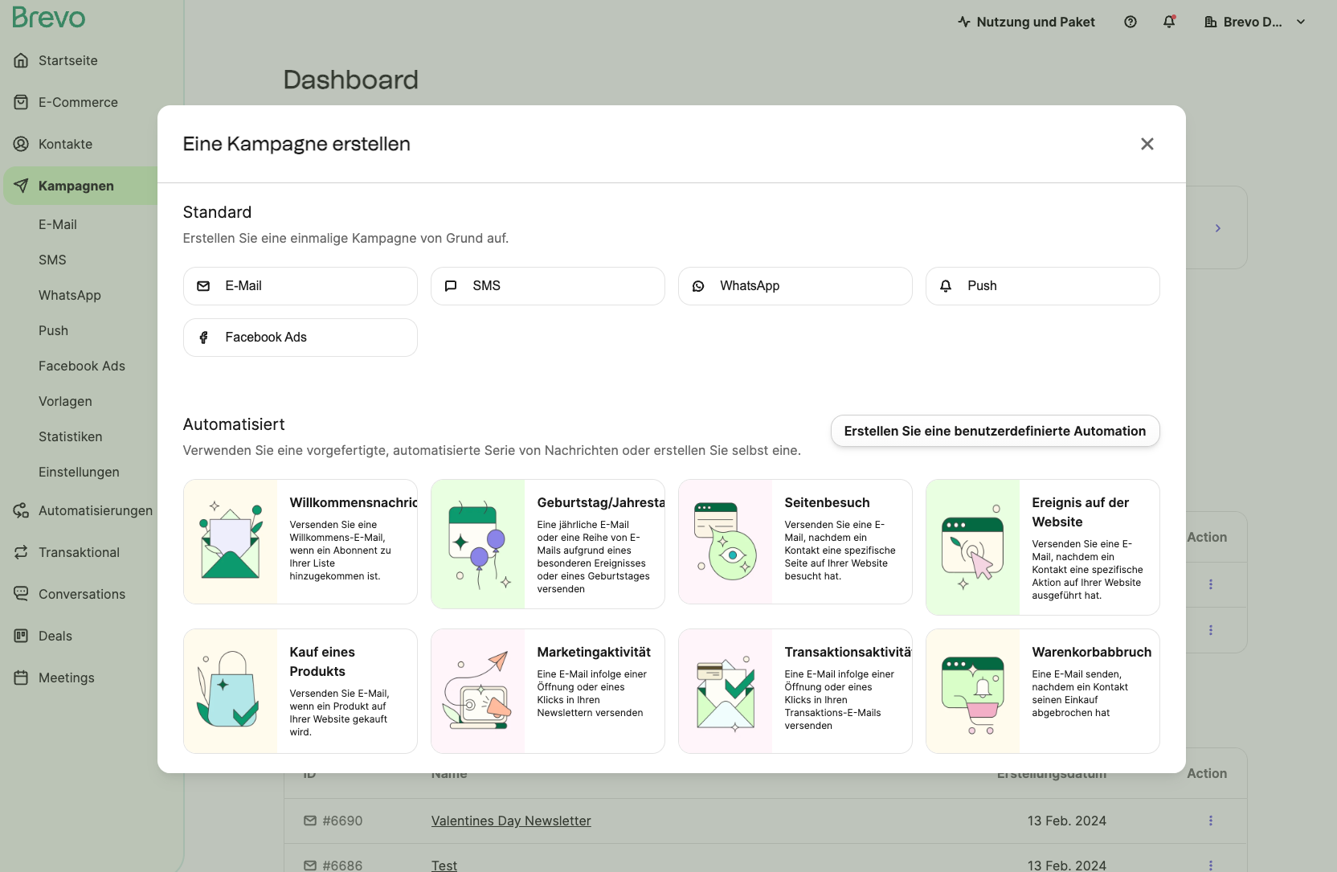Open Facebook Ads submenu in sidebar
Image resolution: width=1337 pixels, height=872 pixels.
point(82,366)
